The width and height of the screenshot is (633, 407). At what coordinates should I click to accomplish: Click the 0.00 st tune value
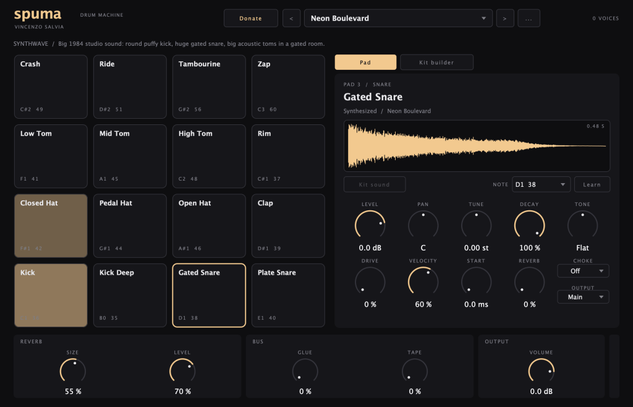(477, 247)
